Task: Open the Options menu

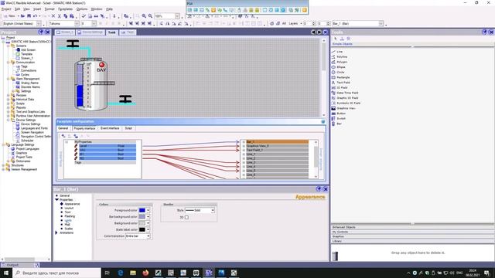Action: point(82,9)
